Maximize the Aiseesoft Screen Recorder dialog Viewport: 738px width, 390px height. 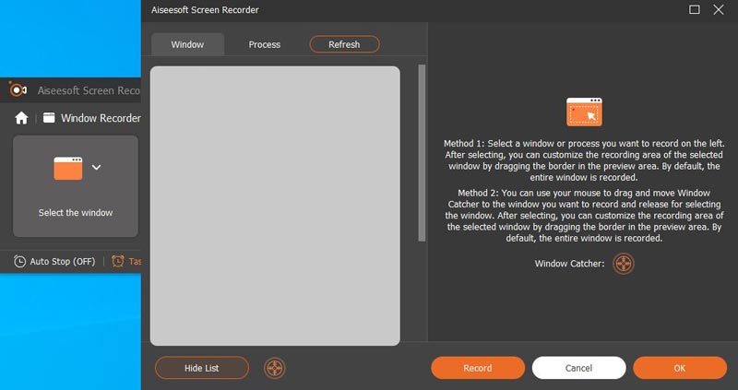coord(695,10)
